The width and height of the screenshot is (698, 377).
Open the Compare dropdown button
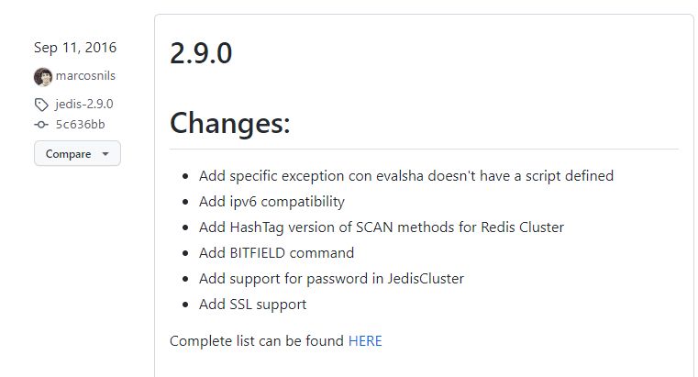(77, 154)
